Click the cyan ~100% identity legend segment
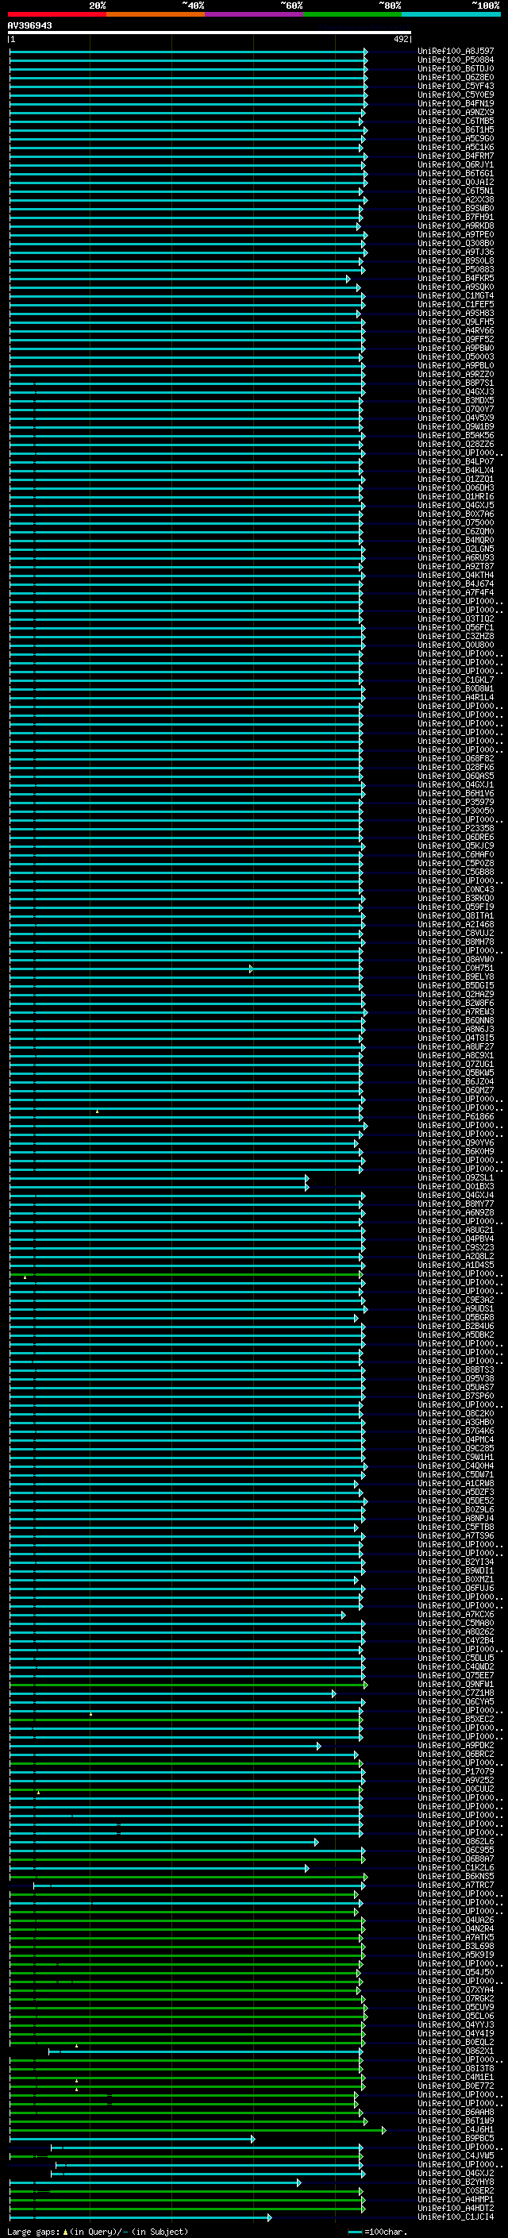 451,15
